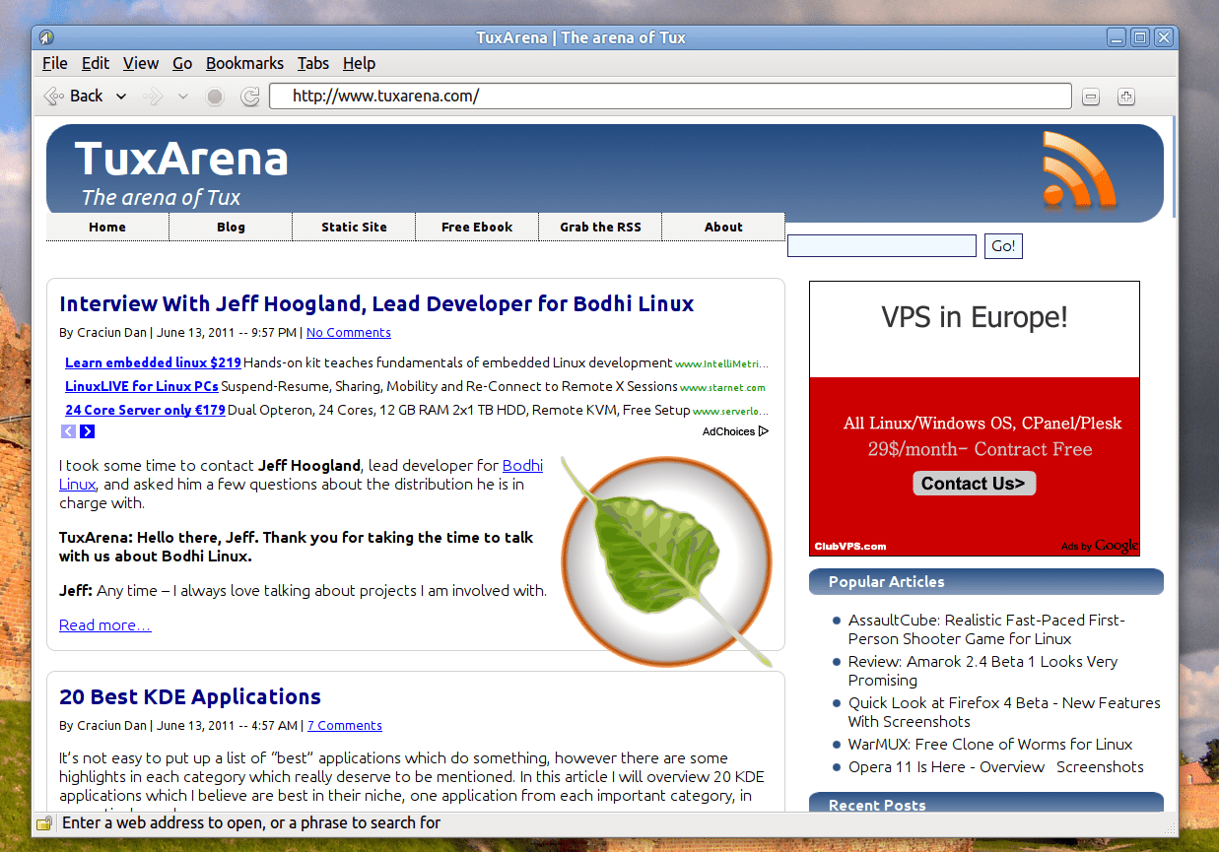The image size is (1219, 852).
Task: Click the Stop loading icon
Action: click(215, 97)
